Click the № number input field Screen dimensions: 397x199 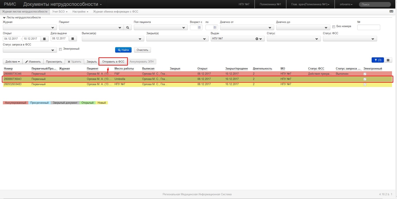coord(369,27)
